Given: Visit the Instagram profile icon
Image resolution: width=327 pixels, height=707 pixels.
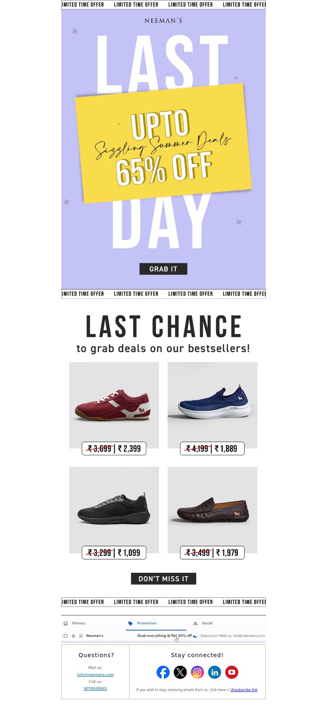Looking at the screenshot, I should [x=197, y=672].
